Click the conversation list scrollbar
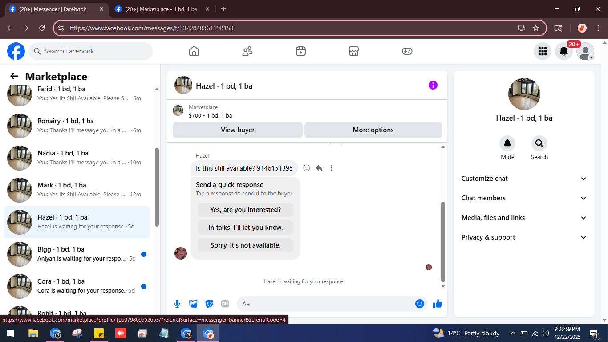The image size is (608, 342). click(x=157, y=187)
